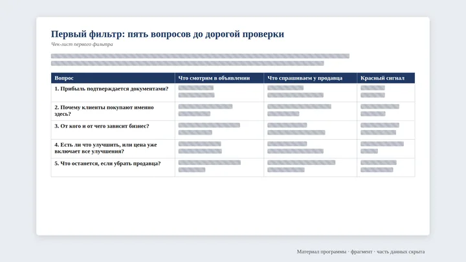Select the subtitle 'Чек-лист первого фильтра'
Viewport: 466px width, 262px height.
(x=82, y=44)
